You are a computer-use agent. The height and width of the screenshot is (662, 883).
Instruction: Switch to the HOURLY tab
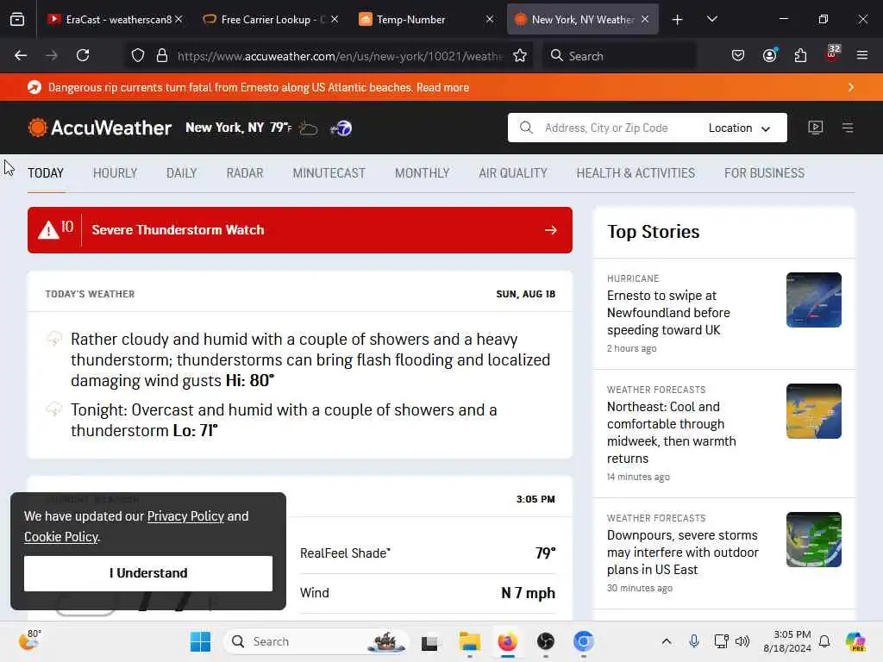[x=115, y=172]
